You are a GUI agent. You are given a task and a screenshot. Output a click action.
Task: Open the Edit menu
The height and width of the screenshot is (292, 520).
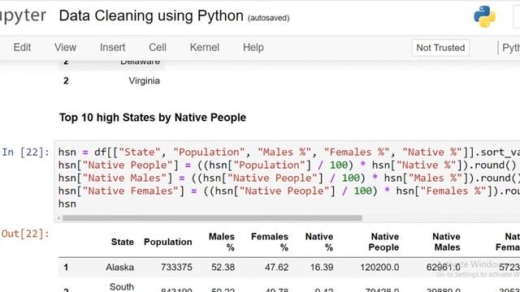tap(22, 47)
